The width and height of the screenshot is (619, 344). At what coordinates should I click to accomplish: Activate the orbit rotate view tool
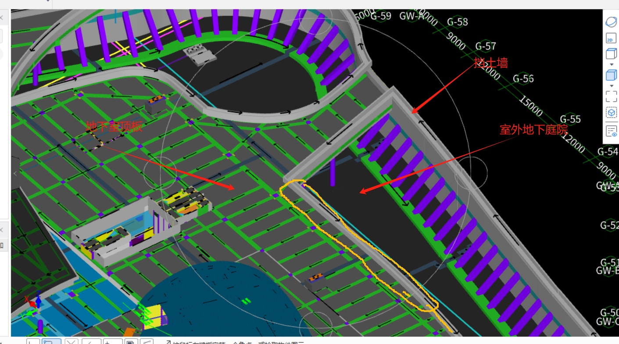611,21
